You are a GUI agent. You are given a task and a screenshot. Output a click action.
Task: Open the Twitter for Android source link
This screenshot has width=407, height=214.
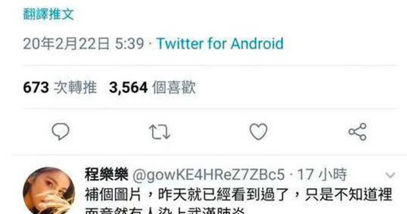(x=220, y=44)
